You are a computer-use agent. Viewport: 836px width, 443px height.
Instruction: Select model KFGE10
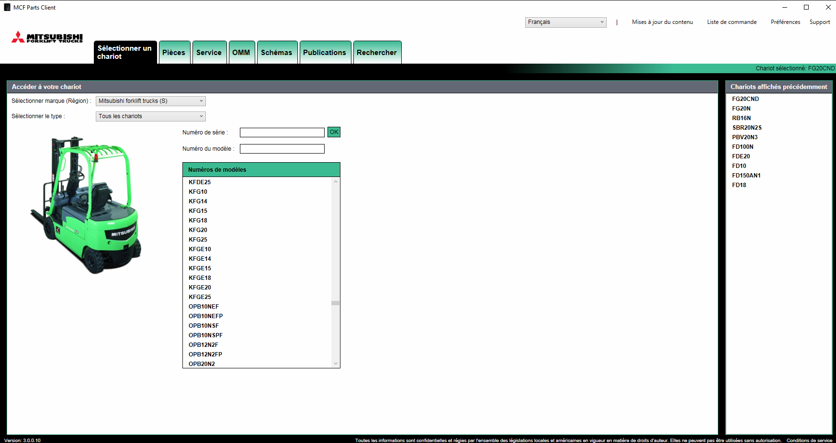pos(200,249)
